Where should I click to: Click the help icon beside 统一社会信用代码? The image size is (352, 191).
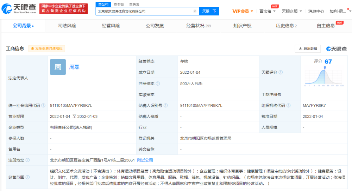43,105
